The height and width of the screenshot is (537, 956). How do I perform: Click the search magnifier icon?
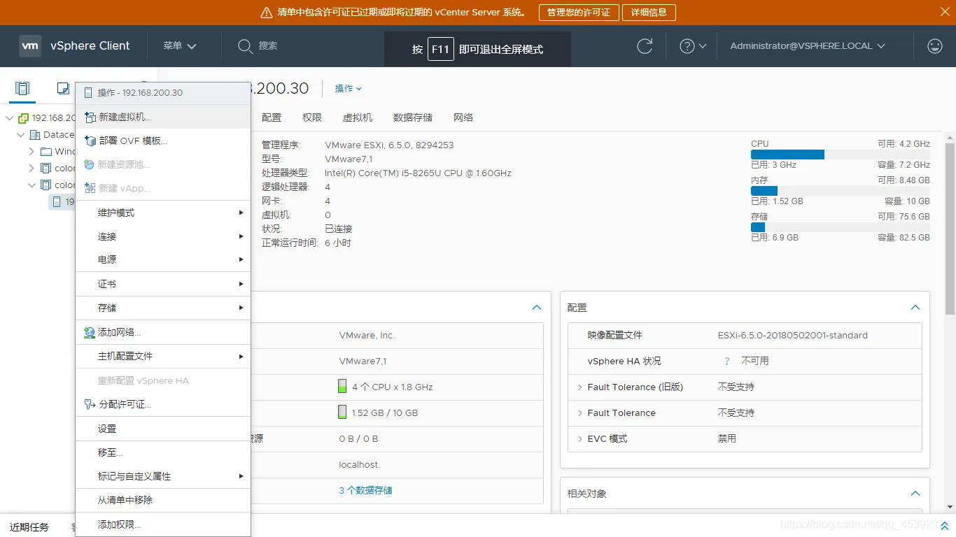(x=245, y=46)
